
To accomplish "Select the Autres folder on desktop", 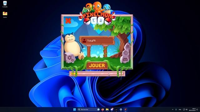I will pyautogui.click(x=5, y=15).
